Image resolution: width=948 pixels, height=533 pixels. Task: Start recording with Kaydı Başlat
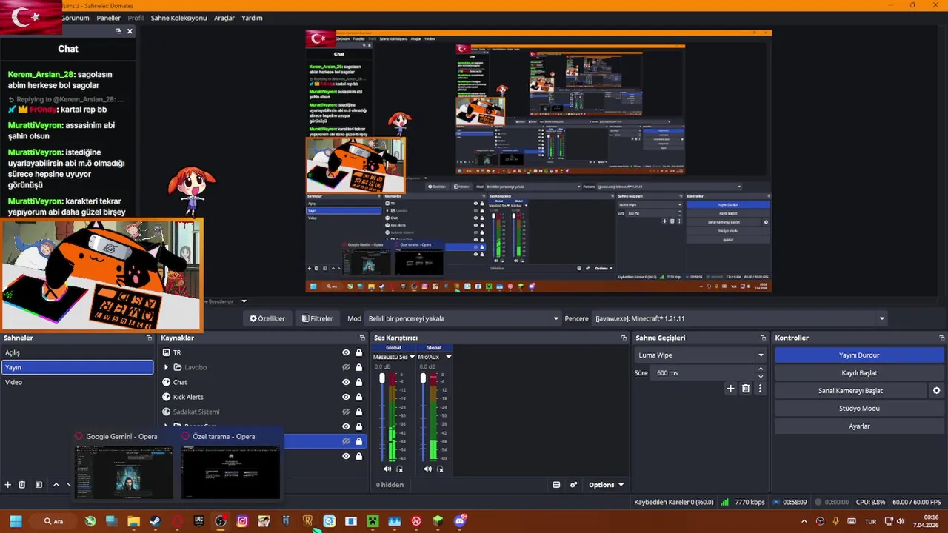[859, 373]
